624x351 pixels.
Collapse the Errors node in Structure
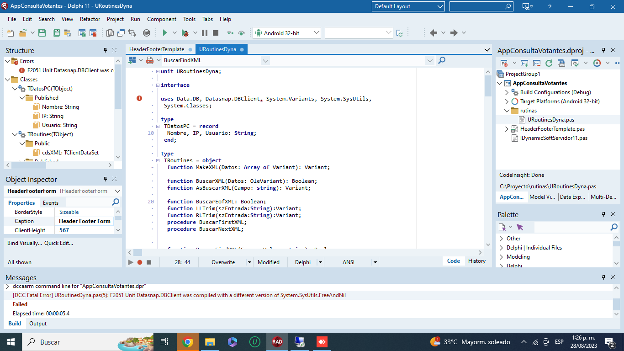pos(7,61)
